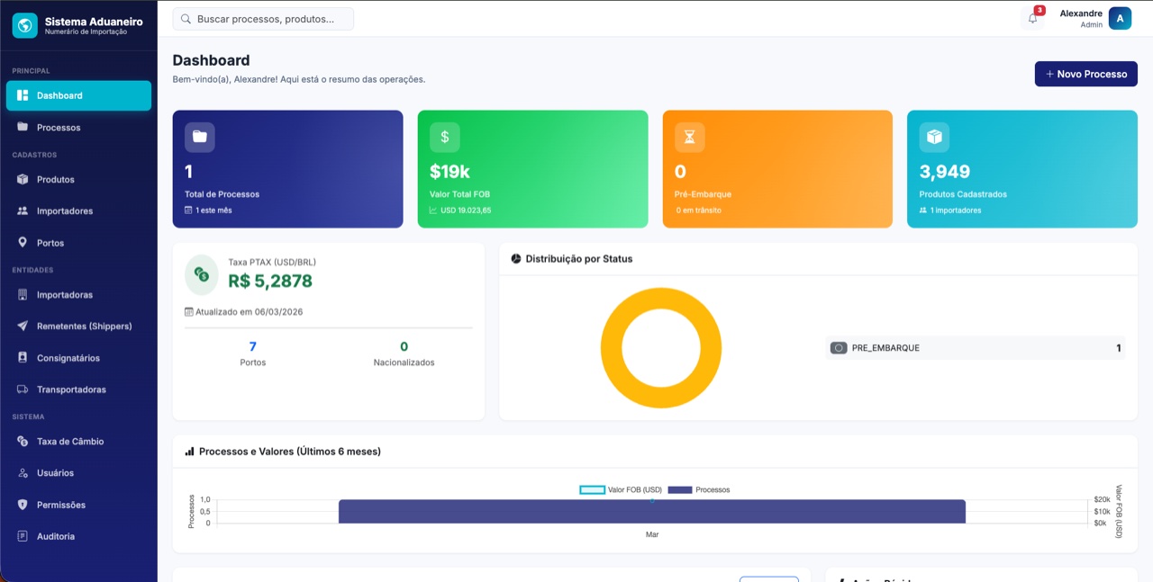Navigate to Portos page

point(78,243)
